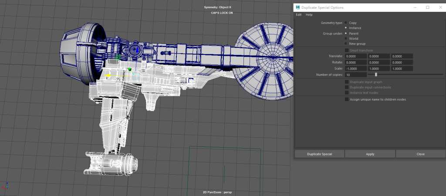
Task: Click the Rotate Y input field
Action: pyautogui.click(x=379, y=62)
